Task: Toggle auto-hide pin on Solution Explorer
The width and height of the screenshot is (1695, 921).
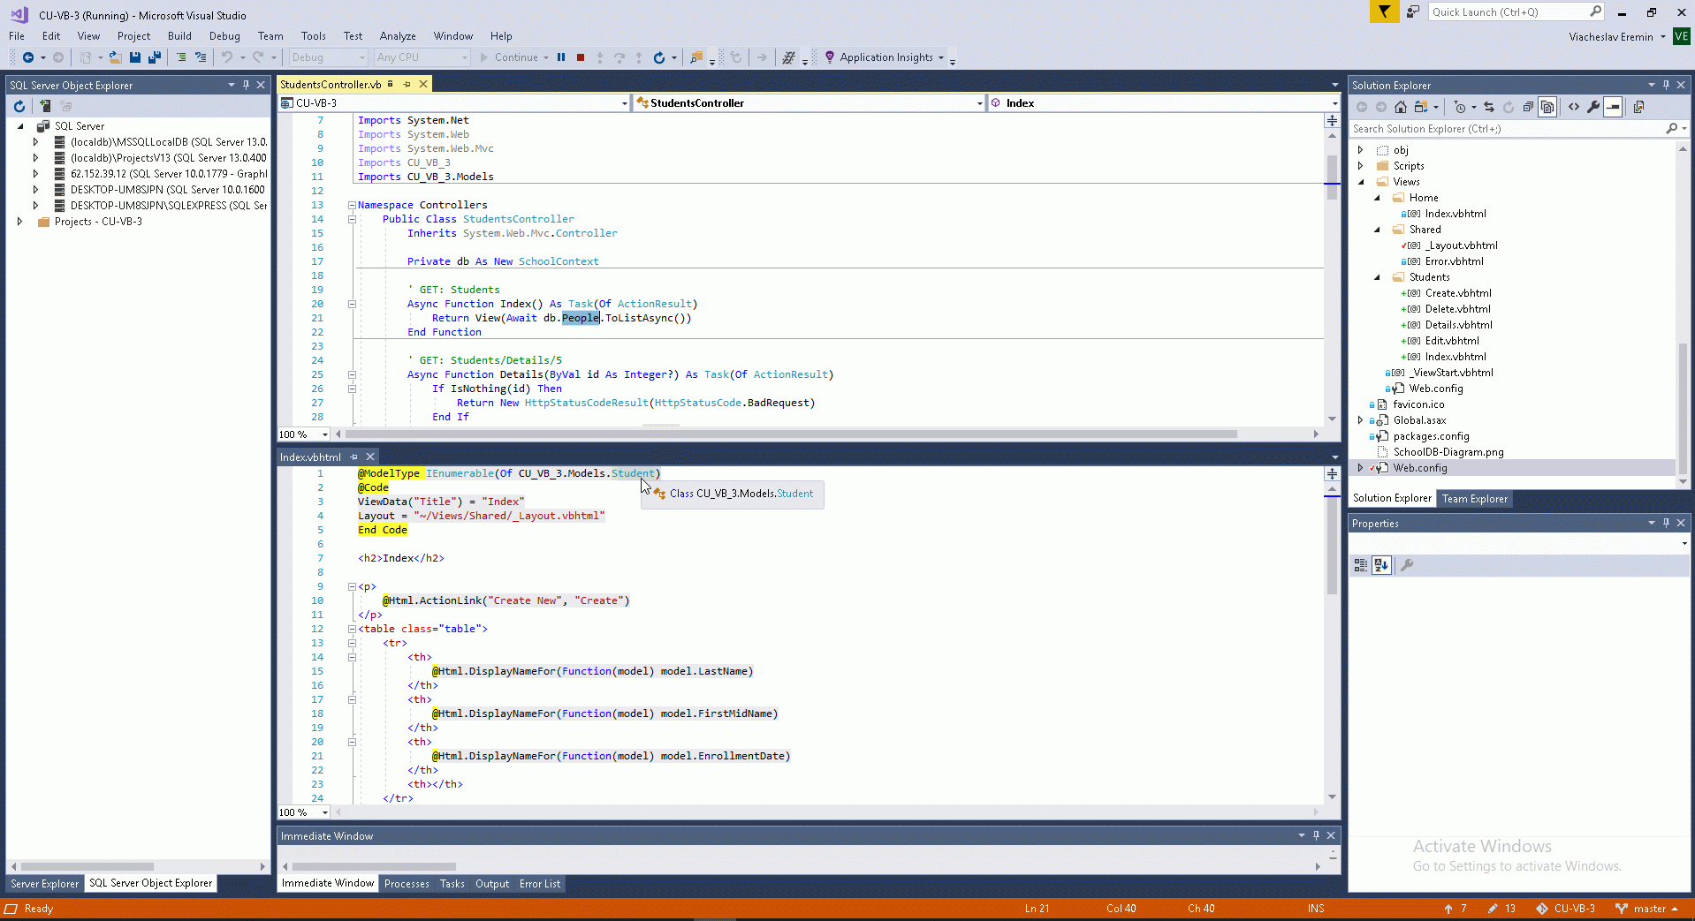Action: coord(1666,85)
